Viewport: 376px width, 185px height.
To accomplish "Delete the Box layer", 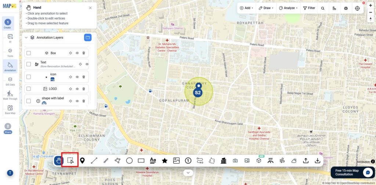I will point(84,53).
